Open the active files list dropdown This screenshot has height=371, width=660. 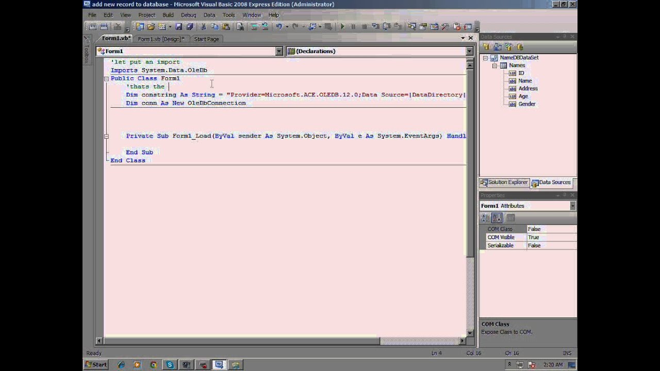point(463,38)
